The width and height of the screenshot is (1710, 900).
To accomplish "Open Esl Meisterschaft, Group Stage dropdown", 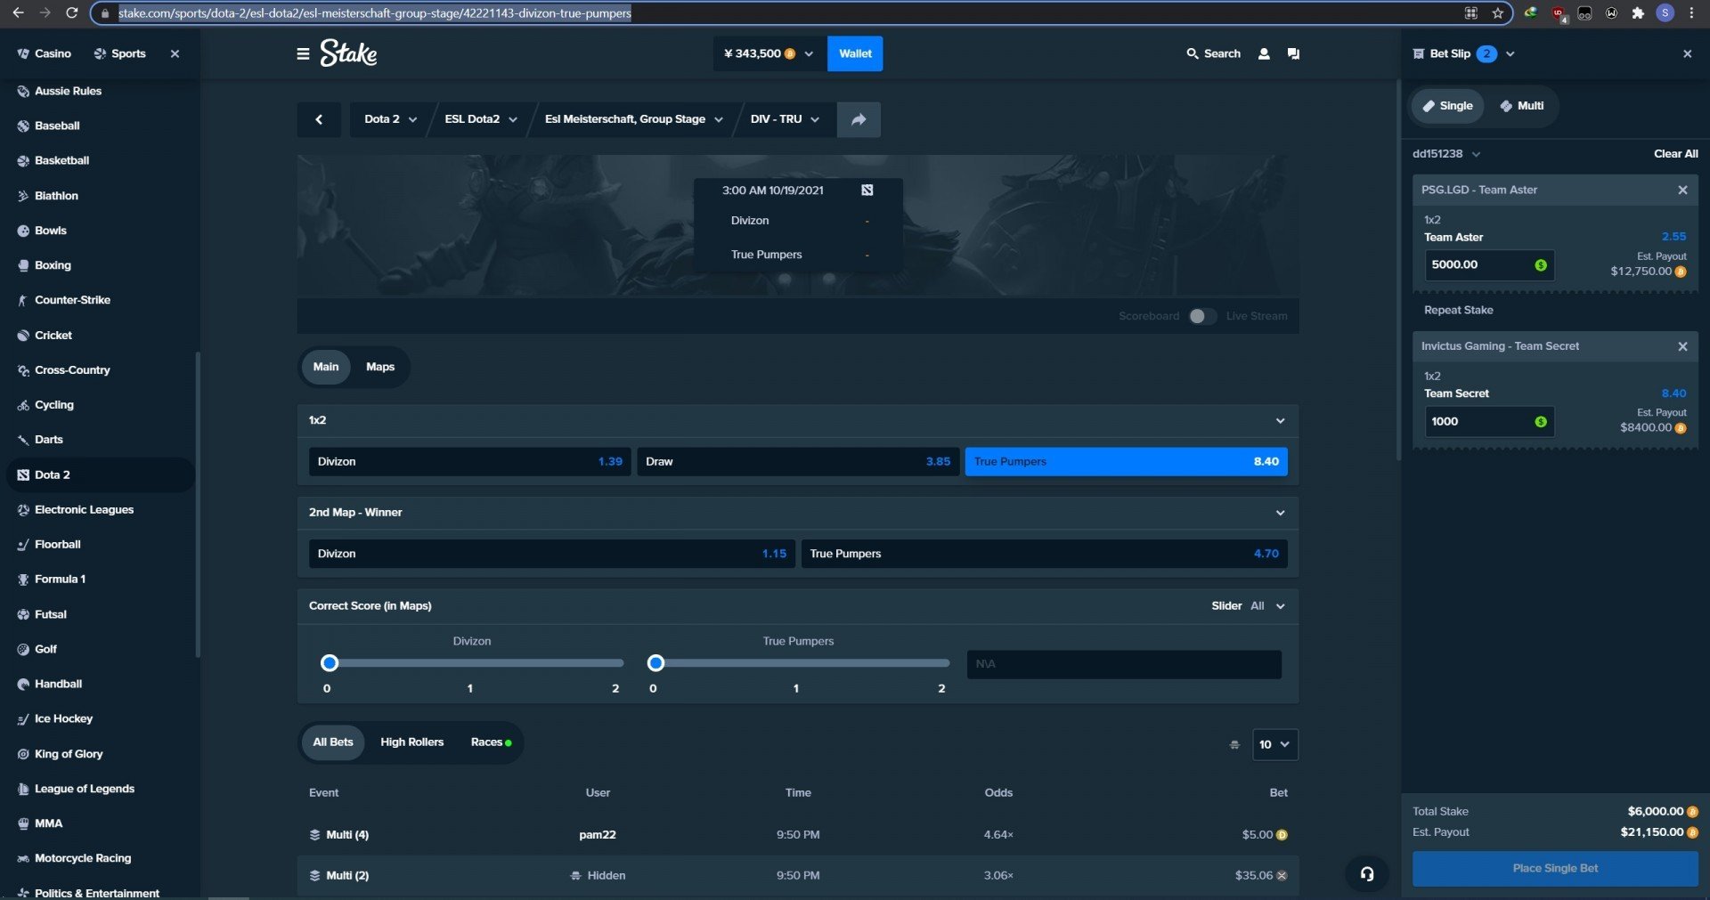I will point(634,119).
